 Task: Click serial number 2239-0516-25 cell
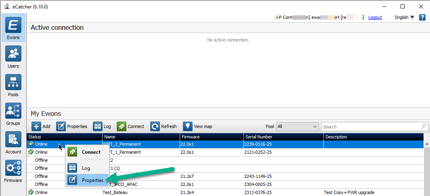[x=283, y=144]
